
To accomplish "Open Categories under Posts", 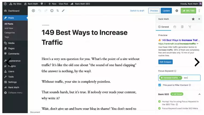I will point(10,33).
